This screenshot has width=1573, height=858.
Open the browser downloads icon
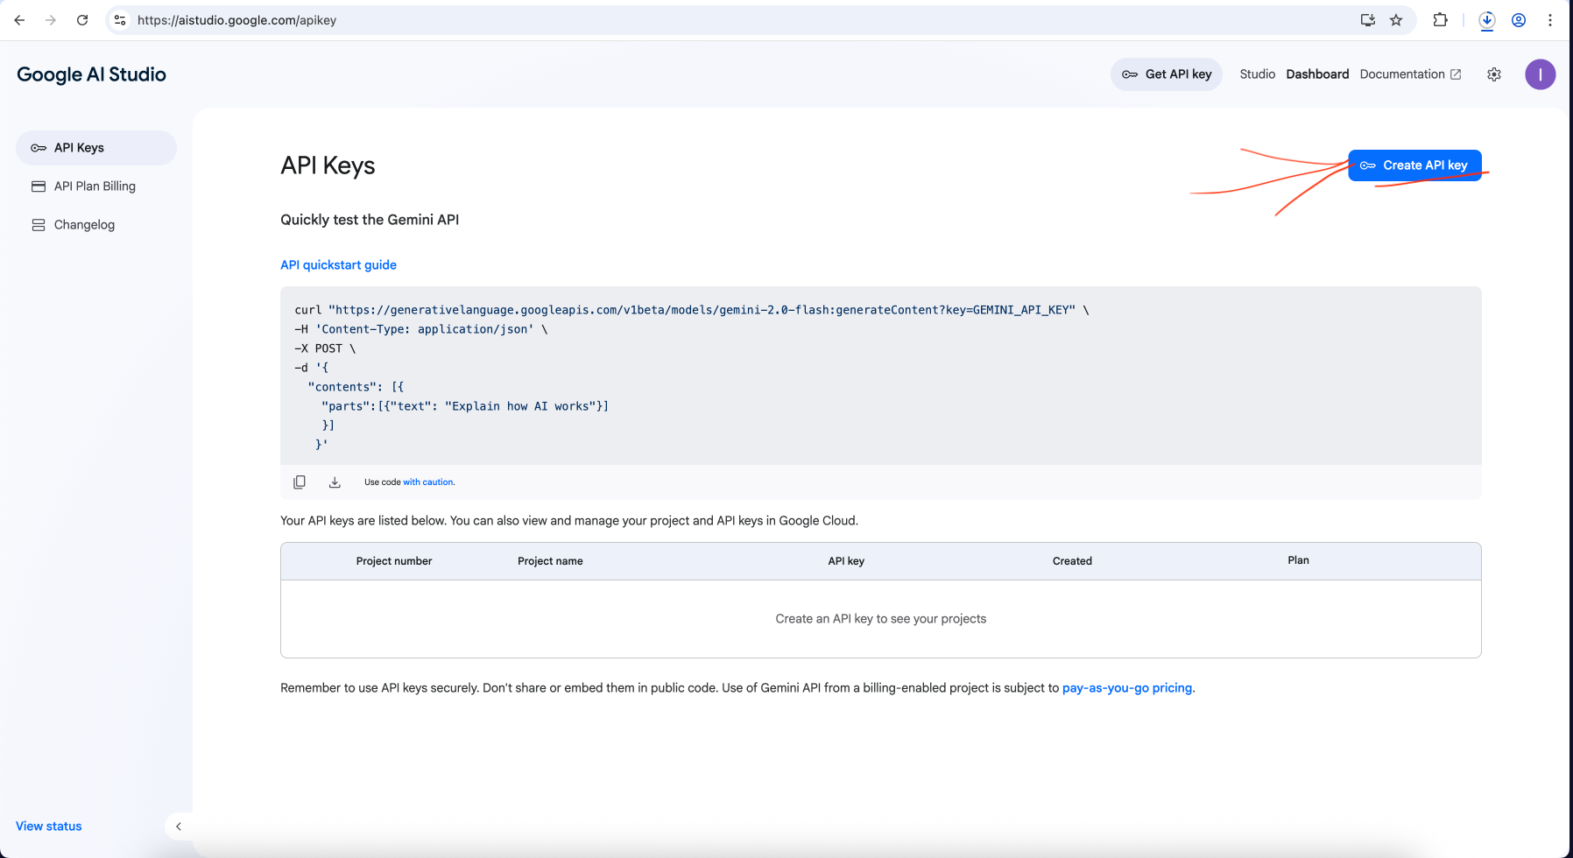point(1487,20)
